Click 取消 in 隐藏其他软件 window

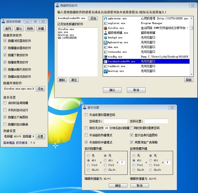click(136, 90)
